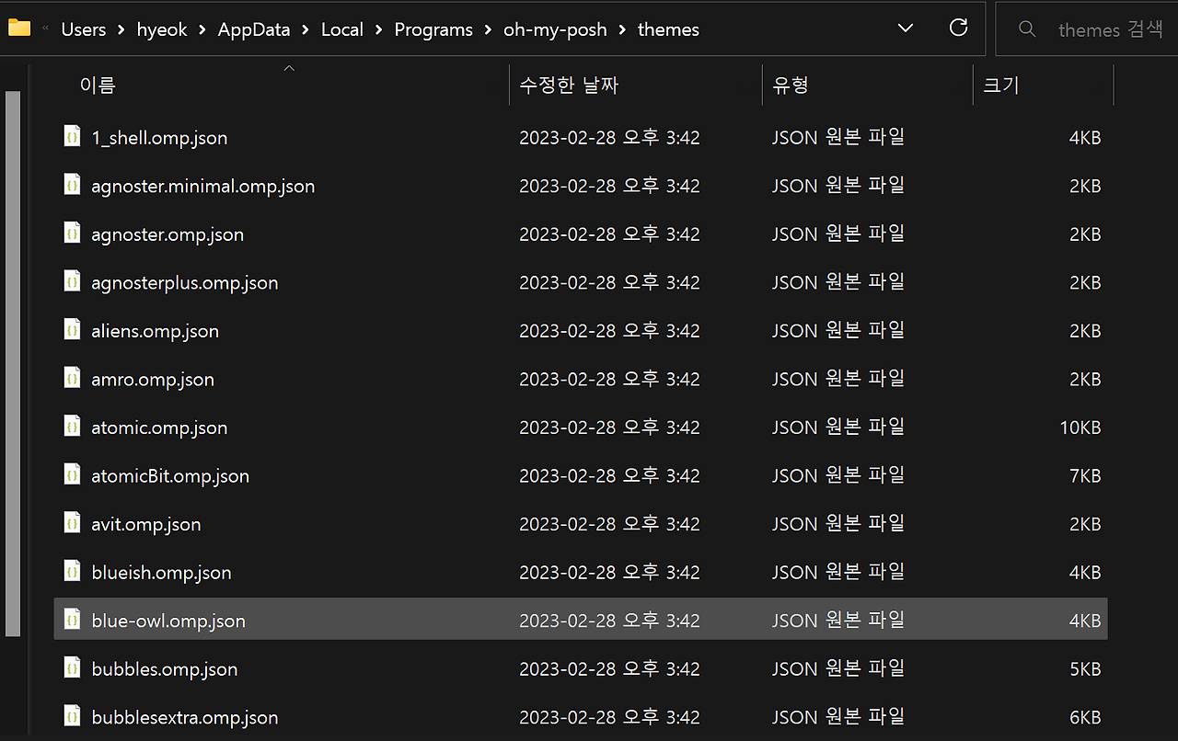Navigate to the Users breadcrumb item
The image size is (1178, 741).
84,28
